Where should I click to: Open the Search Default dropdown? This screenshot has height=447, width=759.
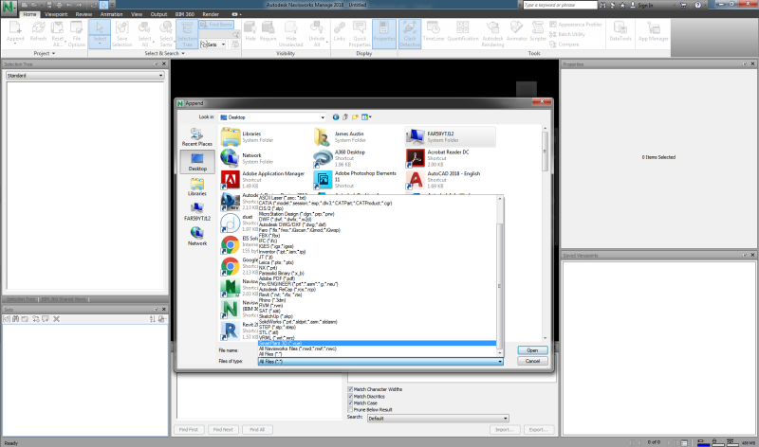[x=437, y=419]
